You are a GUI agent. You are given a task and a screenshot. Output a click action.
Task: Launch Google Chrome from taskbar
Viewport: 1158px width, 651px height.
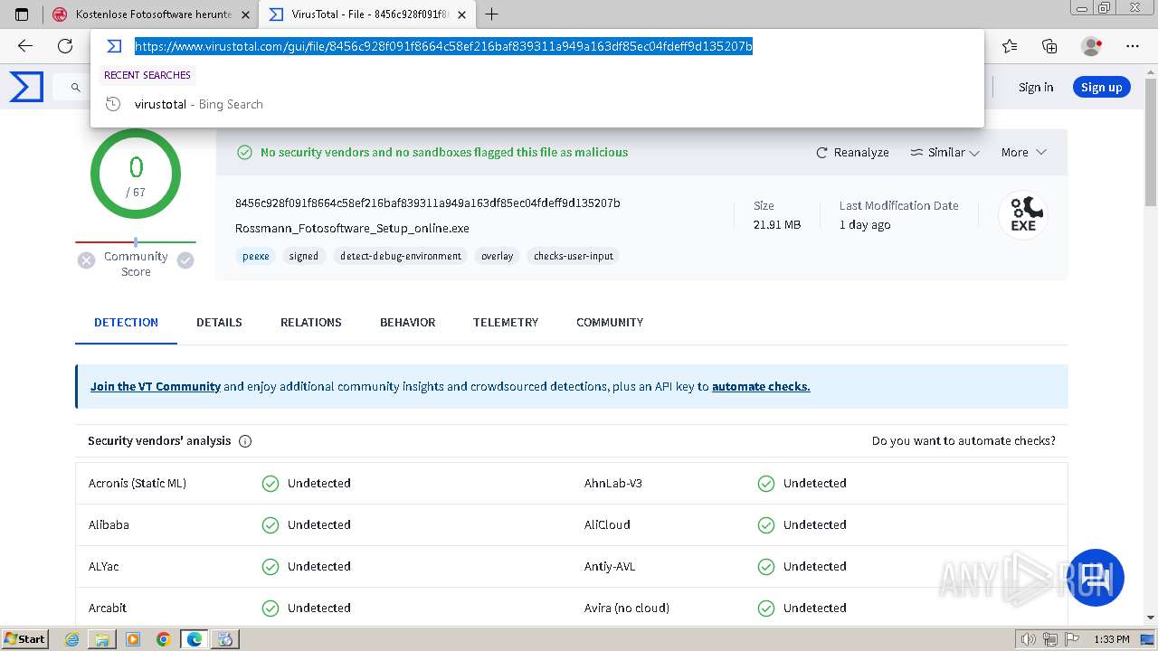163,639
